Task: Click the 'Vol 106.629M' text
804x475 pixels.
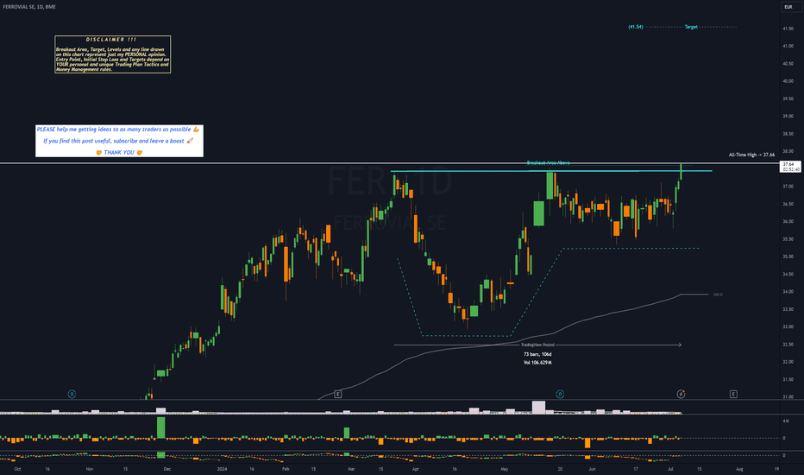Action: (537, 363)
